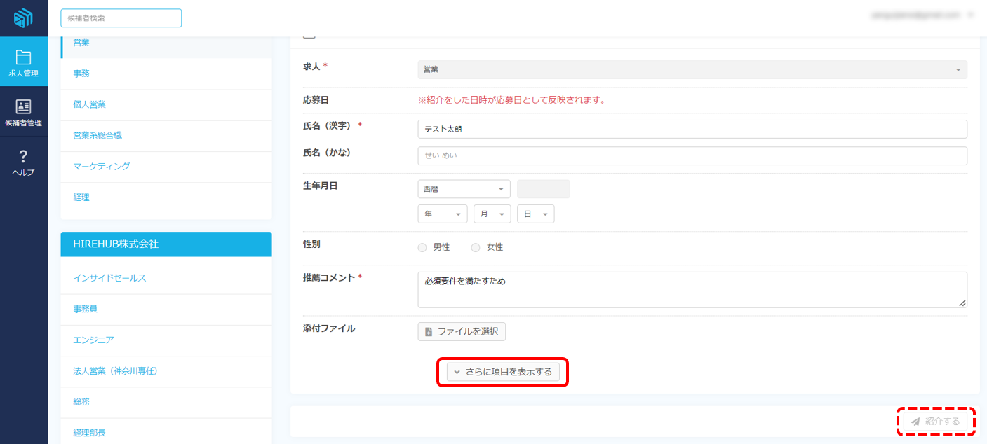The image size is (987, 444).
Task: Select the 女性 radio button
Action: pos(476,247)
